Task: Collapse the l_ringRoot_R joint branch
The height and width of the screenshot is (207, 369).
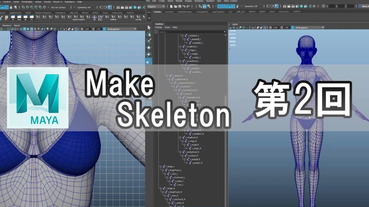Action: click(180, 137)
